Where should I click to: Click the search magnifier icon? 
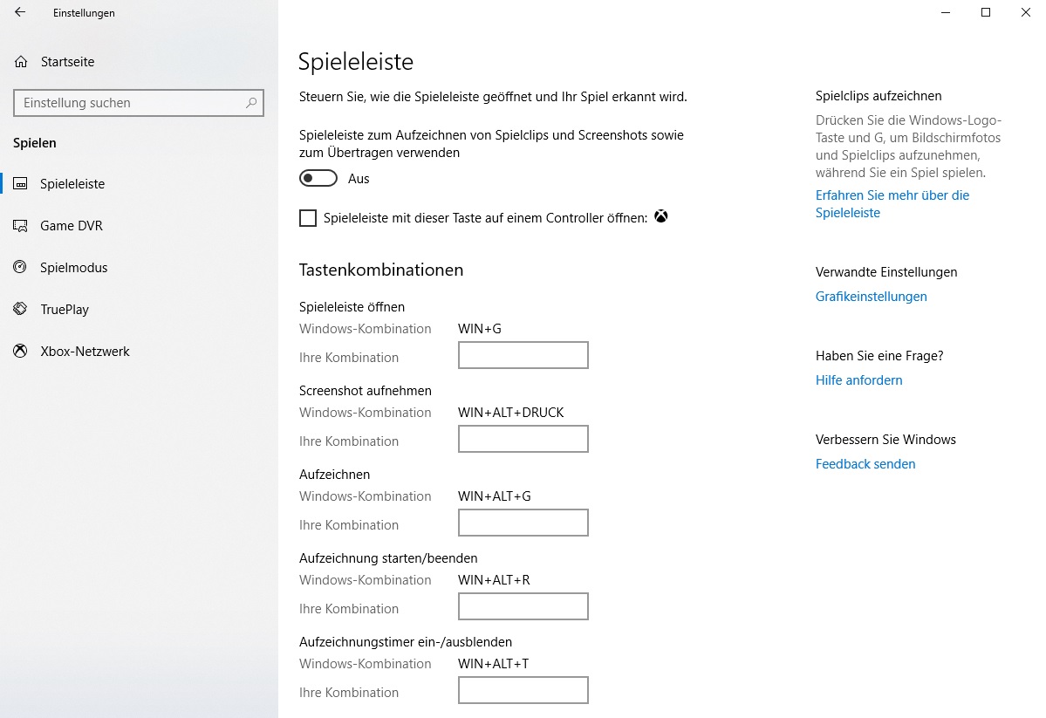[251, 103]
